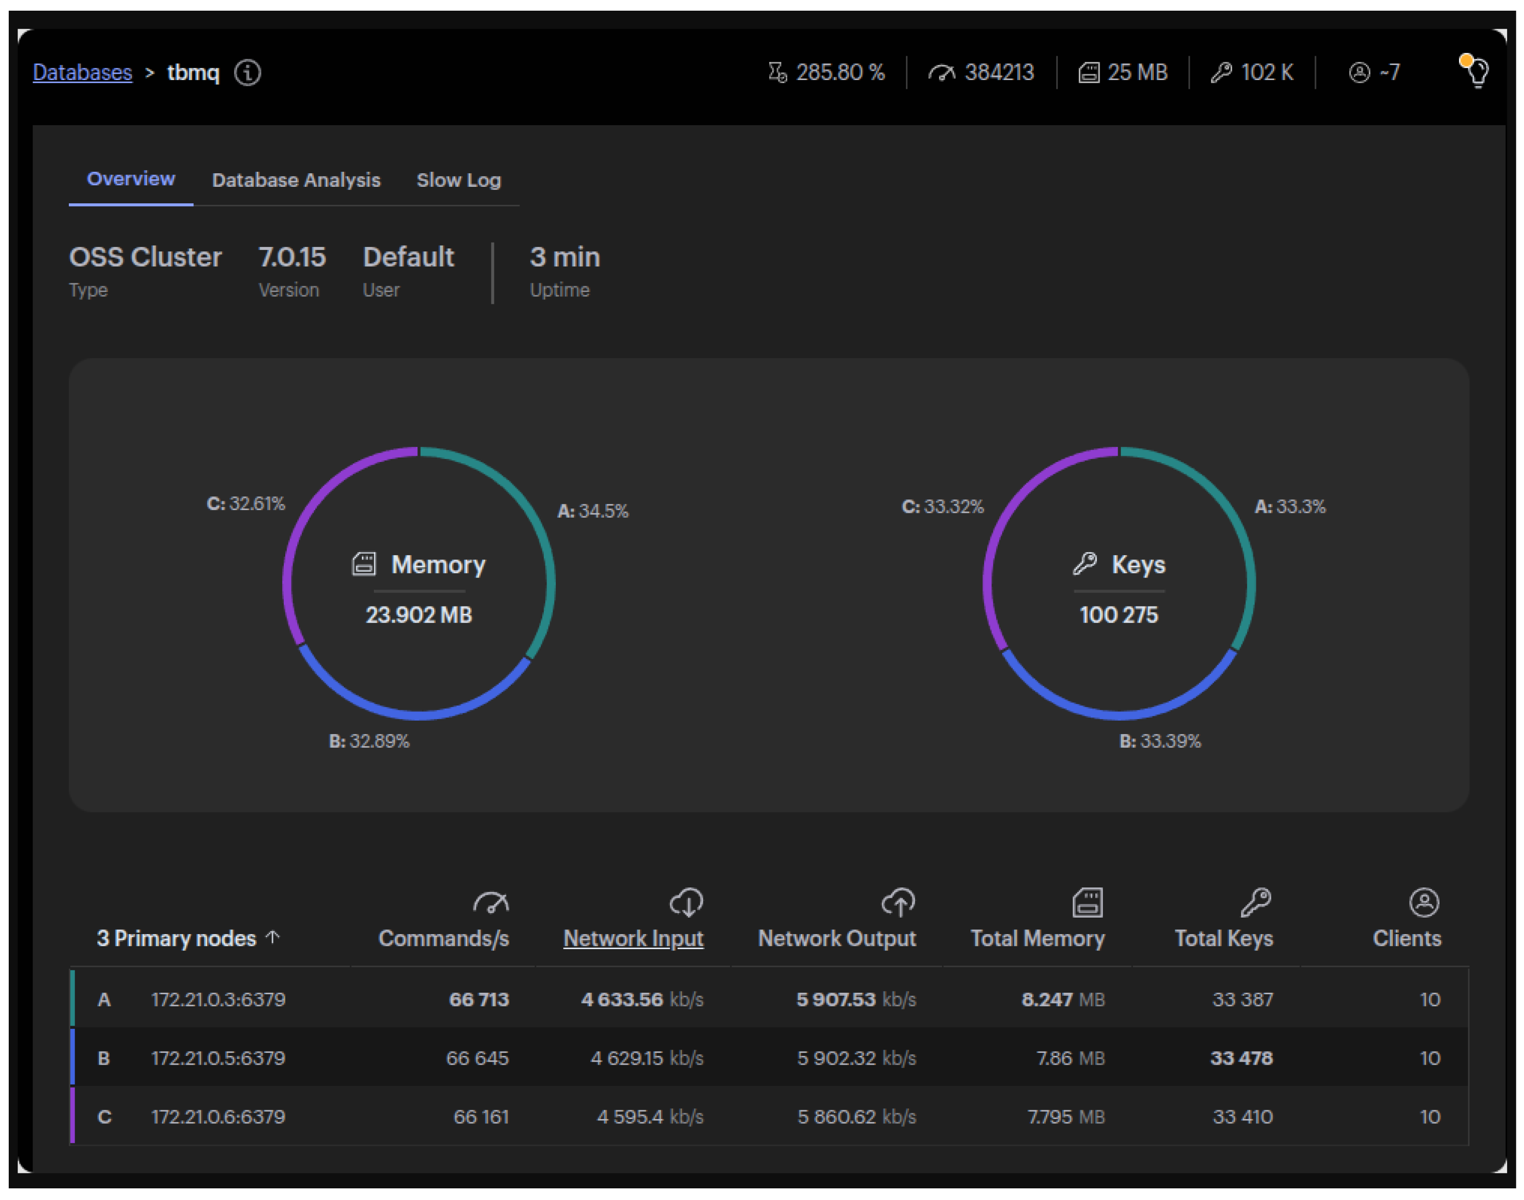
Task: Click the Total Memory column icon
Action: click(x=1087, y=903)
